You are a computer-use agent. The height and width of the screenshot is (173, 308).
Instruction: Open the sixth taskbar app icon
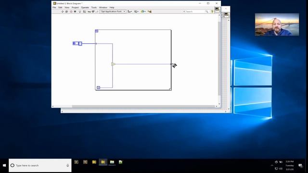pyautogui.click(x=121, y=162)
